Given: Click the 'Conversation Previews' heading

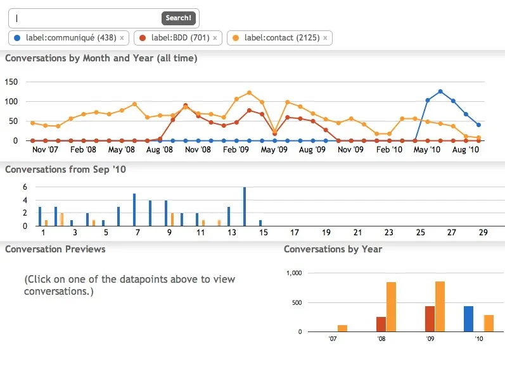Looking at the screenshot, I should tap(55, 249).
